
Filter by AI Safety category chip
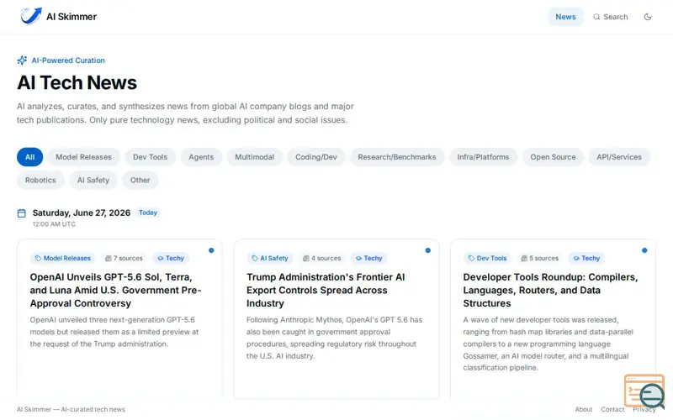pos(93,180)
